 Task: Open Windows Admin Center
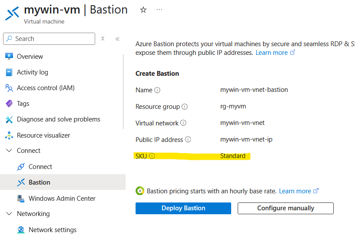click(62, 199)
